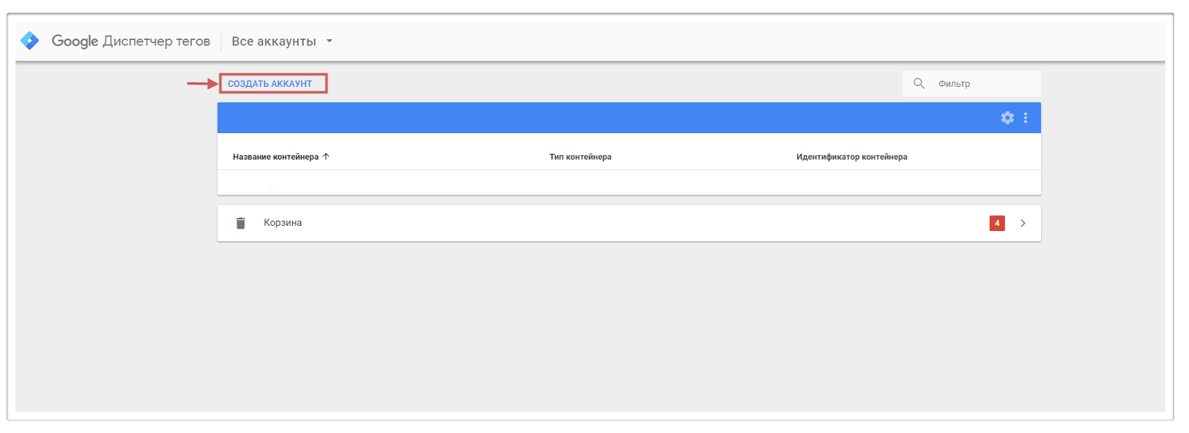
Task: Open the three-dot more actions menu
Action: 1026,118
